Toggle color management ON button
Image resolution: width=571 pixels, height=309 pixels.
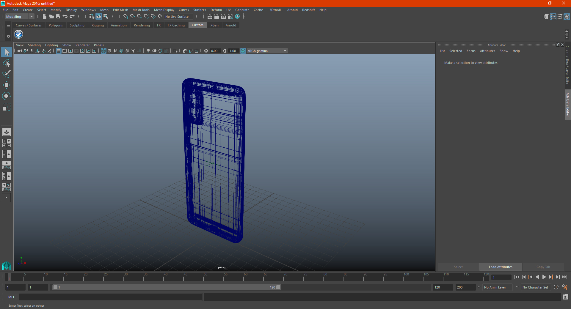click(x=243, y=51)
